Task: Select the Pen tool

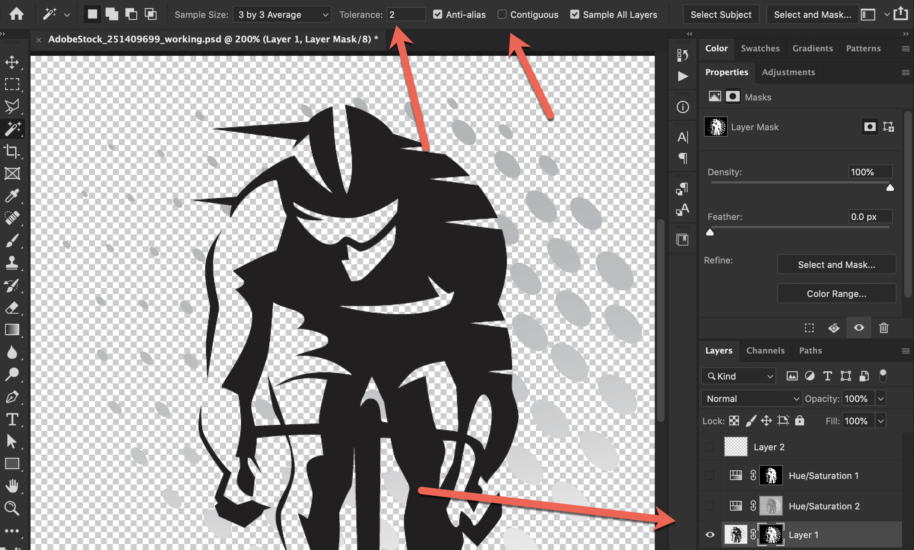Action: coord(12,397)
